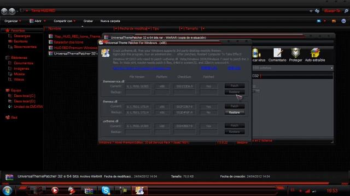
Task: Open Vídeos in Bibliotecas
Action: point(19,79)
